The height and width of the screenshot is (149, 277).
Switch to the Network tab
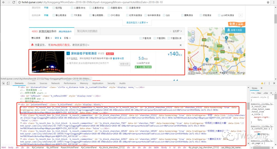[x=55, y=83]
